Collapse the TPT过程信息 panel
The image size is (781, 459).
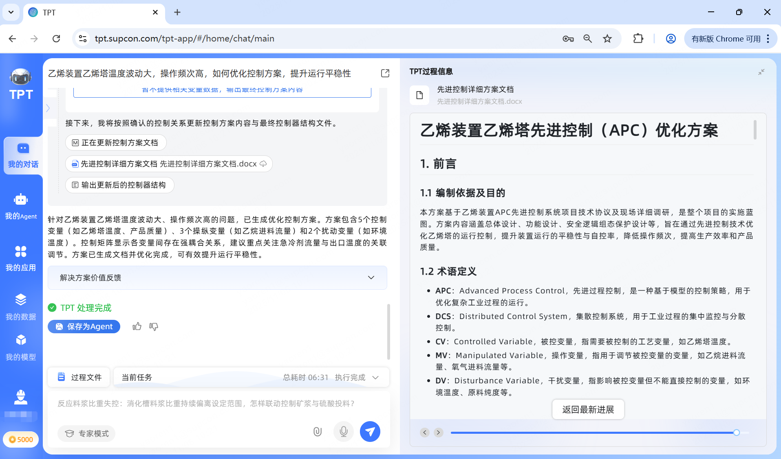point(761,72)
